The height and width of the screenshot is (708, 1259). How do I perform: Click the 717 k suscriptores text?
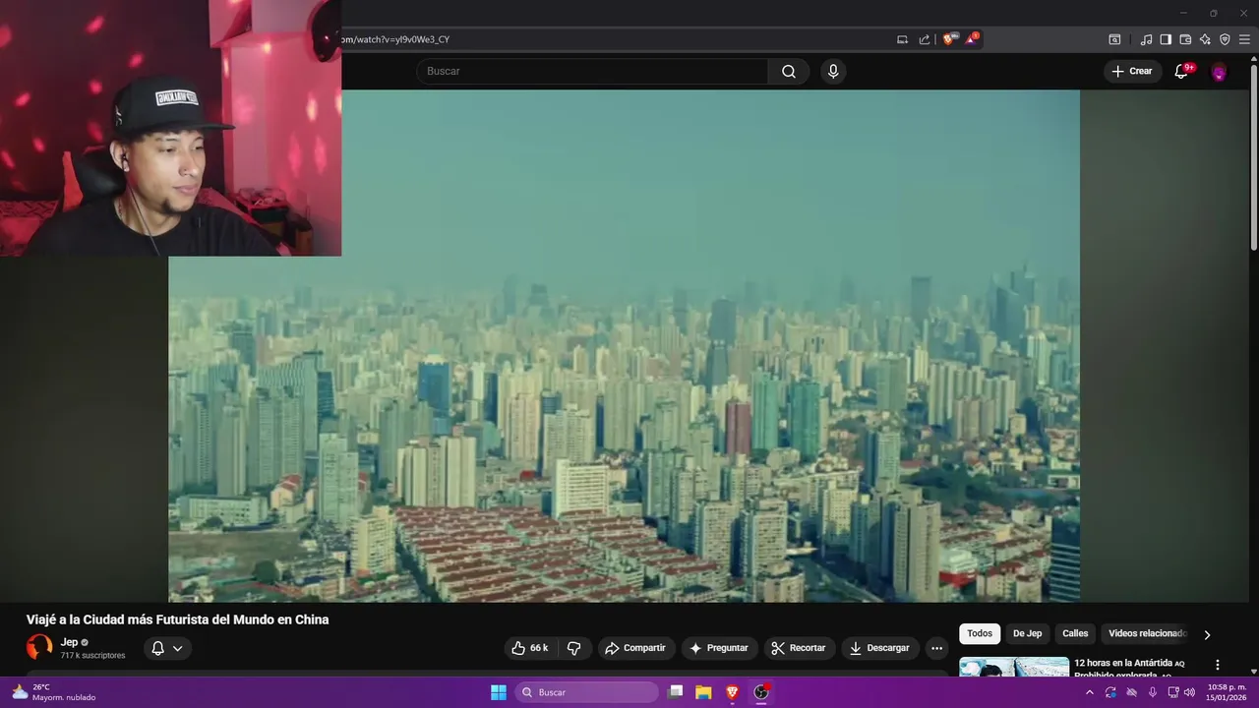click(92, 656)
